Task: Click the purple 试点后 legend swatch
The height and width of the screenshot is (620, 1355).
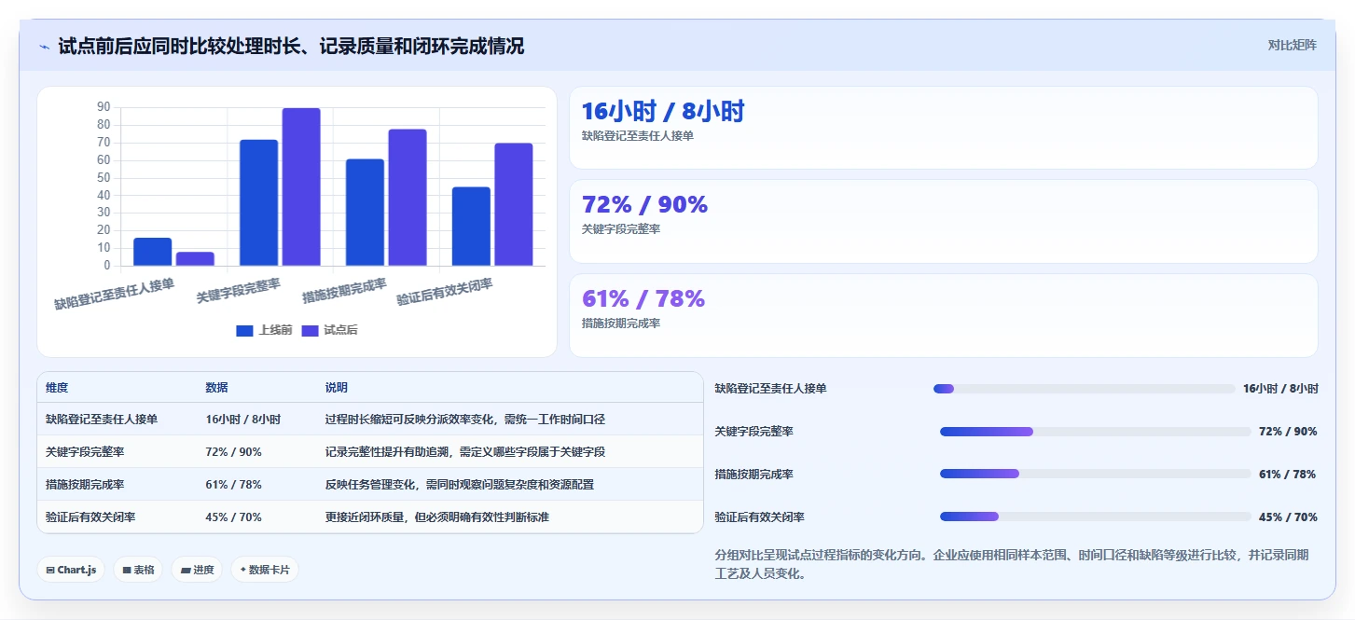Action: pyautogui.click(x=310, y=330)
